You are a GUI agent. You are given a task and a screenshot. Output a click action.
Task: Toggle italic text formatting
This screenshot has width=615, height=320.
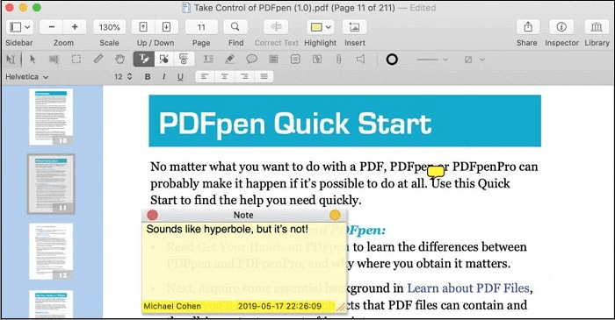[163, 76]
